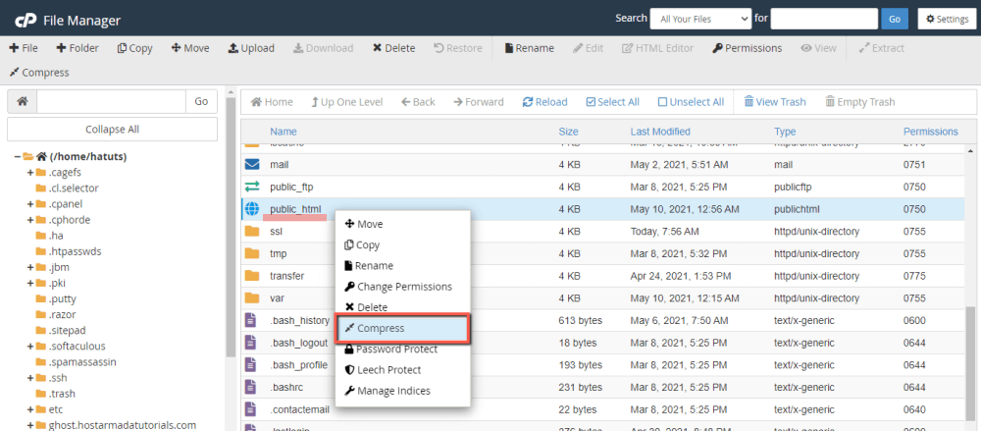This screenshot has width=981, height=431.
Task: Open ghost.hostarmadatutorials.com tree folder
Action: (x=122, y=425)
